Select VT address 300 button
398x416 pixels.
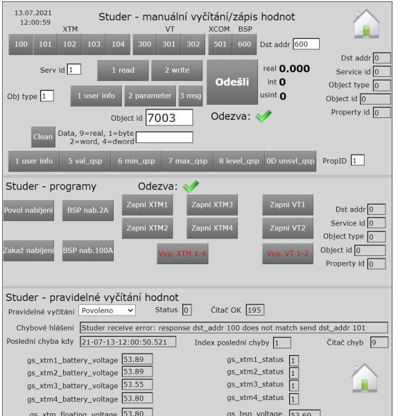145,44
